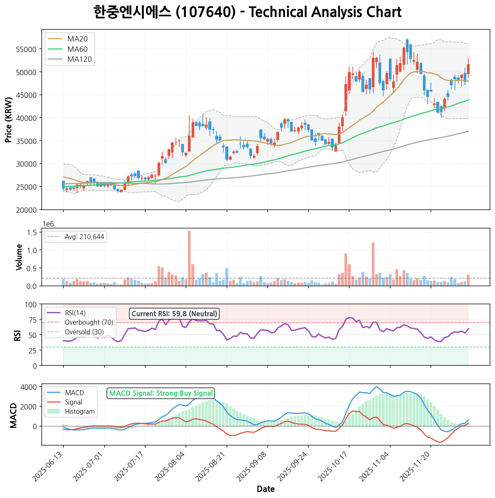Screen dimensions: 495x498
Task: Click the 2025-06-13 date tick label
Action: pyautogui.click(x=49, y=466)
